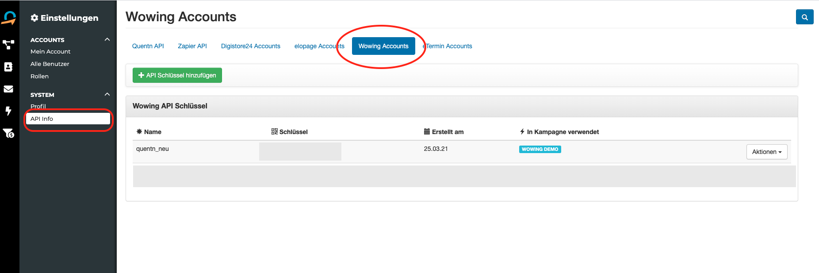
Task: Open Alle Benutzer in sidebar
Action: [x=50, y=64]
